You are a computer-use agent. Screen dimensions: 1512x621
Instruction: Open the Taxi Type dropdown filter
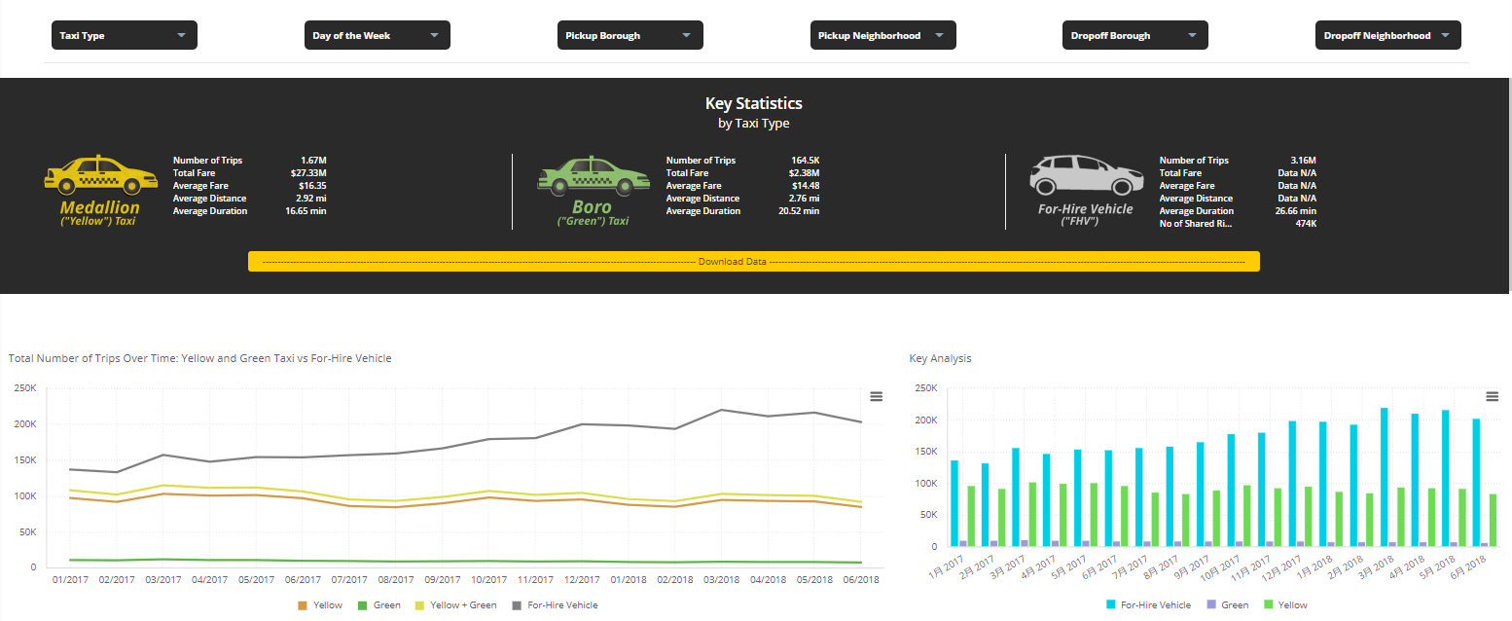click(x=124, y=34)
